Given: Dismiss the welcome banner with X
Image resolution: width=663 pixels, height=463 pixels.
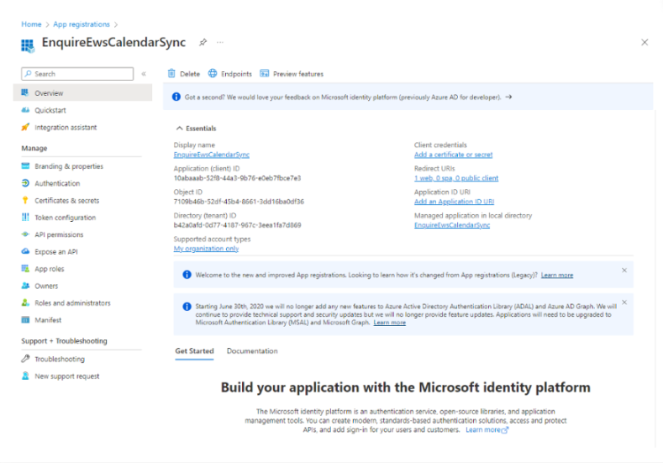Looking at the screenshot, I should pos(624,271).
